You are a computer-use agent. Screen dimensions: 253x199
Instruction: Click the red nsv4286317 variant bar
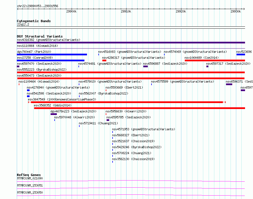click(104, 60)
